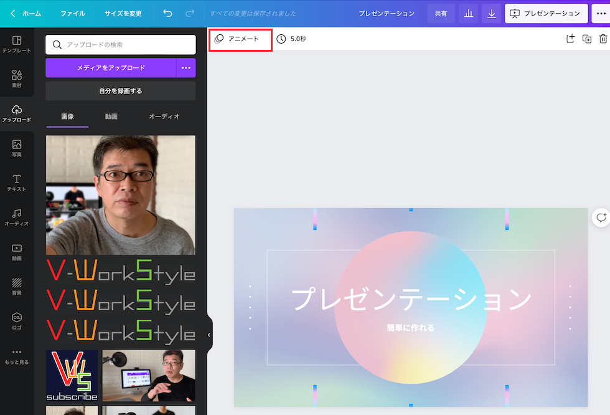
Task: Select the 素材 icon in the sidebar
Action: point(17,78)
